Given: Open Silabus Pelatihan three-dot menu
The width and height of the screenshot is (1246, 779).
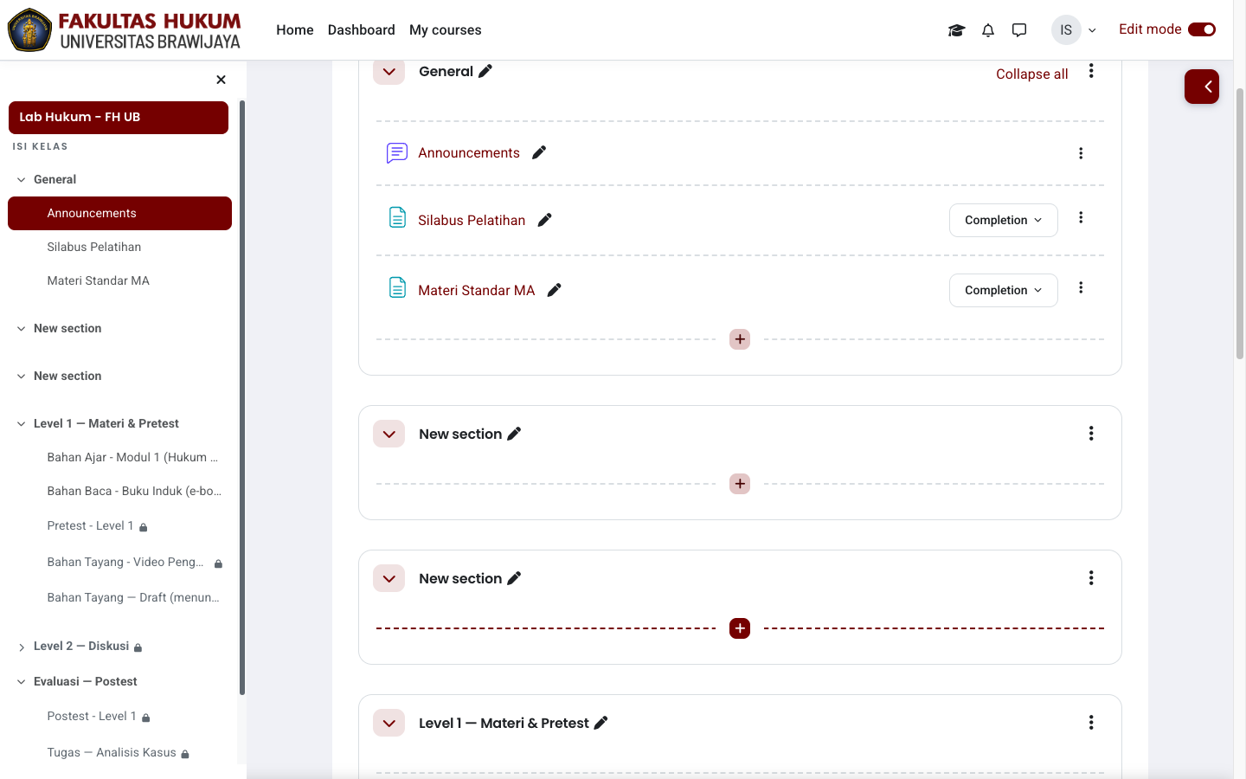Looking at the screenshot, I should coord(1081,217).
